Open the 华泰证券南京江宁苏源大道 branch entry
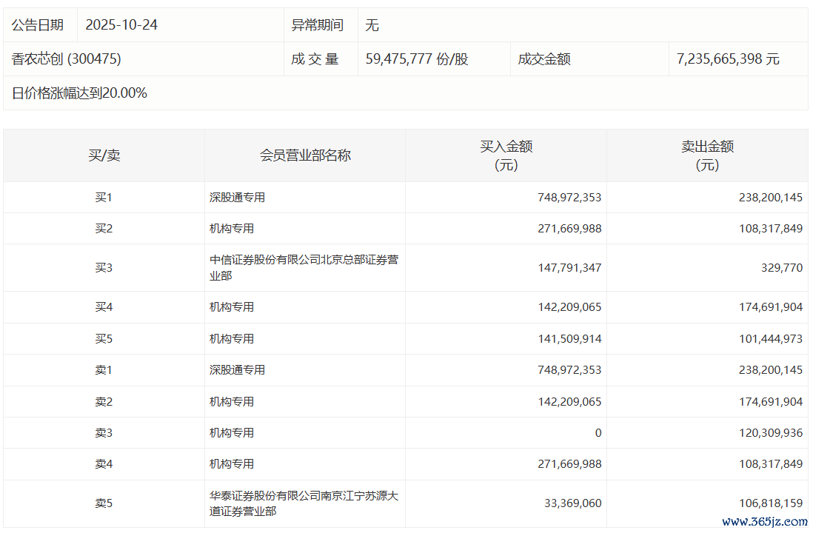 [x=304, y=503]
